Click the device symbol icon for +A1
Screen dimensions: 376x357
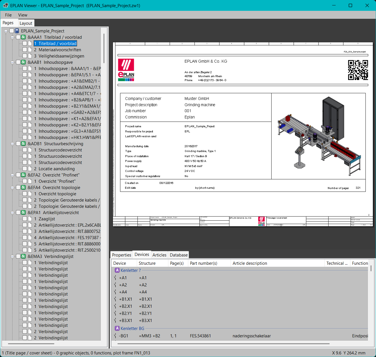(x=115, y=278)
